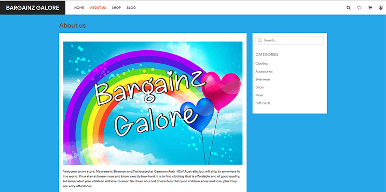This screenshot has height=192, width=386.
Task: Click the Bargainz Galore rainbow banner image
Action: pyautogui.click(x=153, y=103)
